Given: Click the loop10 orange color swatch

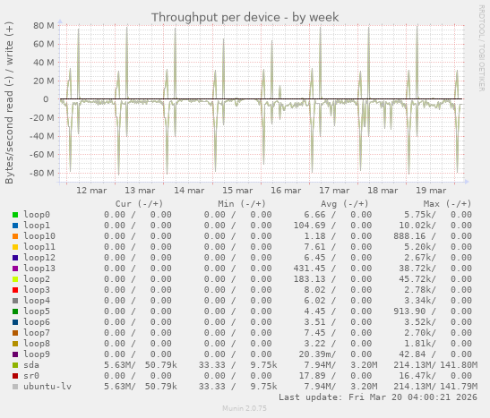Looking at the screenshot, I should click(x=15, y=236).
